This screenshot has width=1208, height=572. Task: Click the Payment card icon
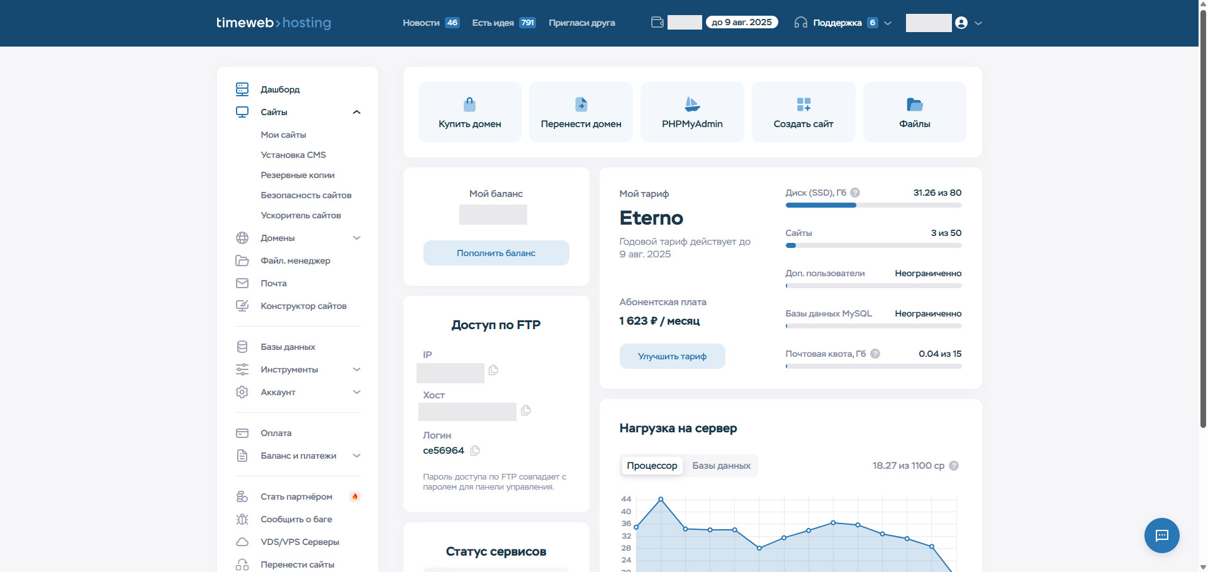point(242,433)
